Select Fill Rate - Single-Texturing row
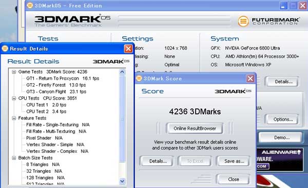Screen dimensions: 308x188 click(58, 125)
